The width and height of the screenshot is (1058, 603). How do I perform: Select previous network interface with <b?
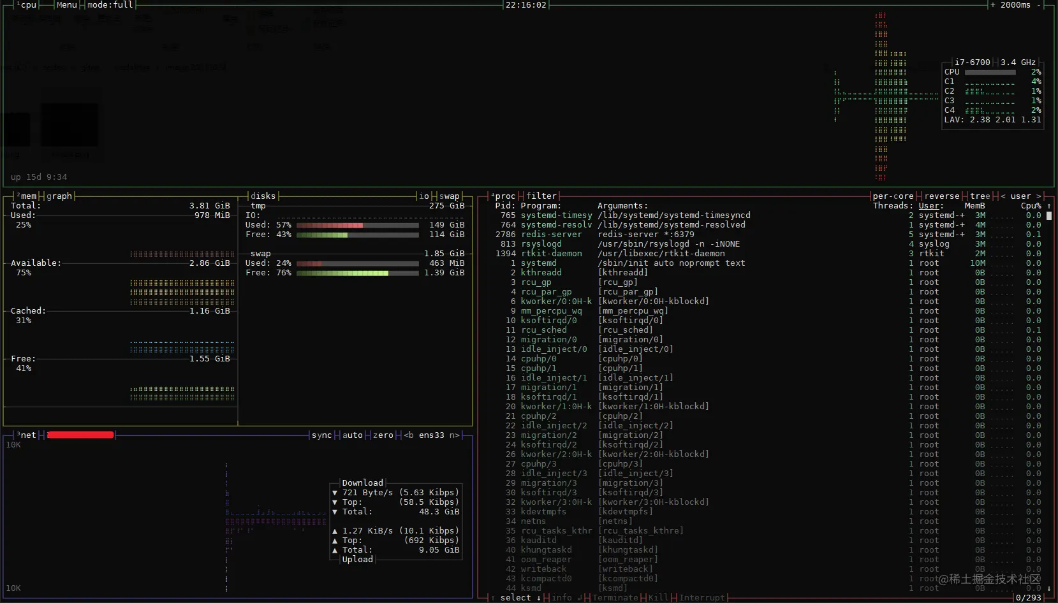point(409,435)
